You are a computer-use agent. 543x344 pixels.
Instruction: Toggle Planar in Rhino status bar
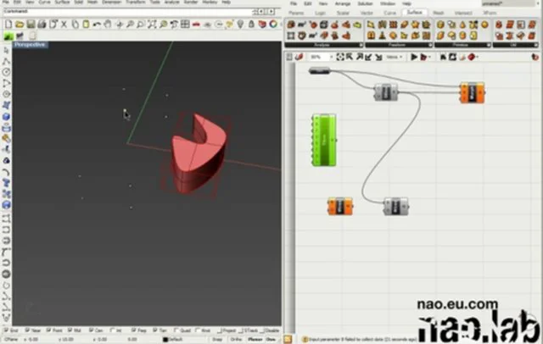coord(255,340)
